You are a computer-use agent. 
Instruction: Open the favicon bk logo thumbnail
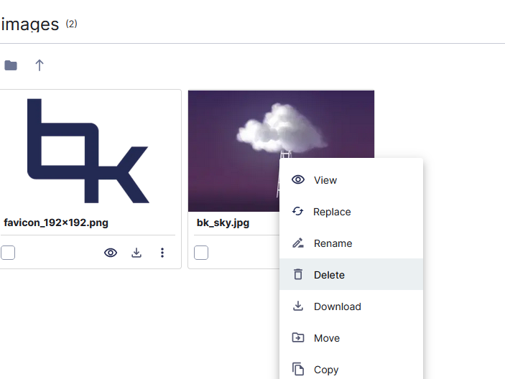[88, 151]
